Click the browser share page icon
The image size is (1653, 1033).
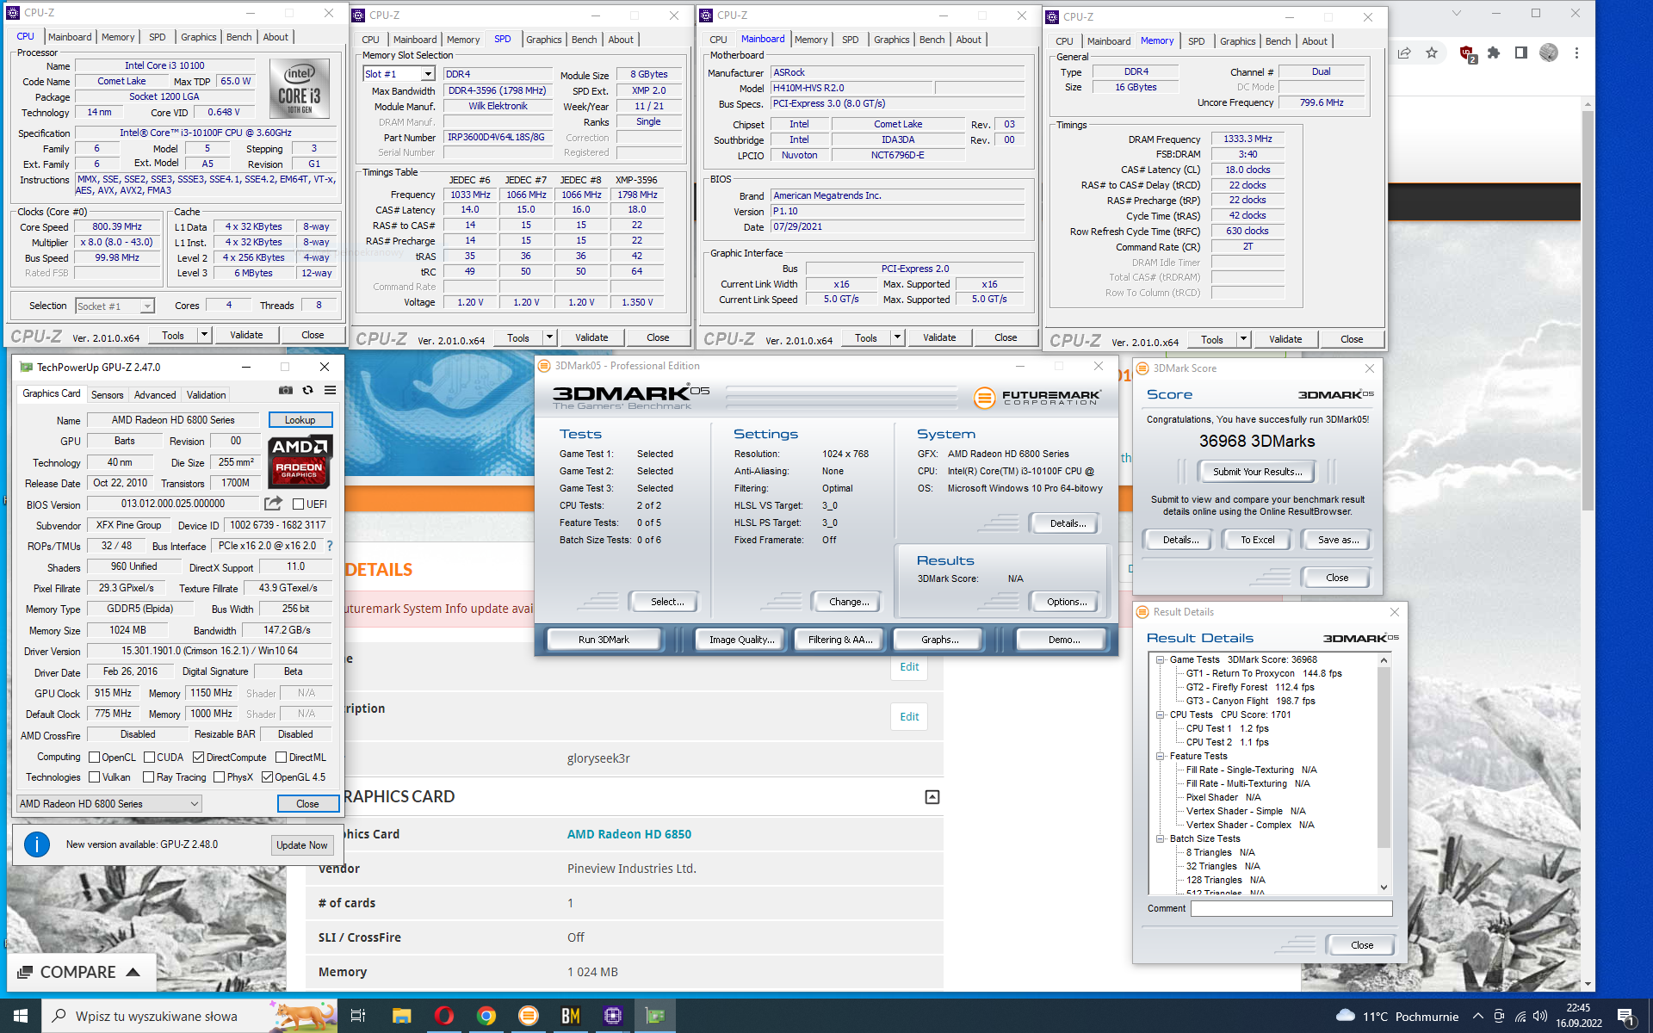point(1404,53)
